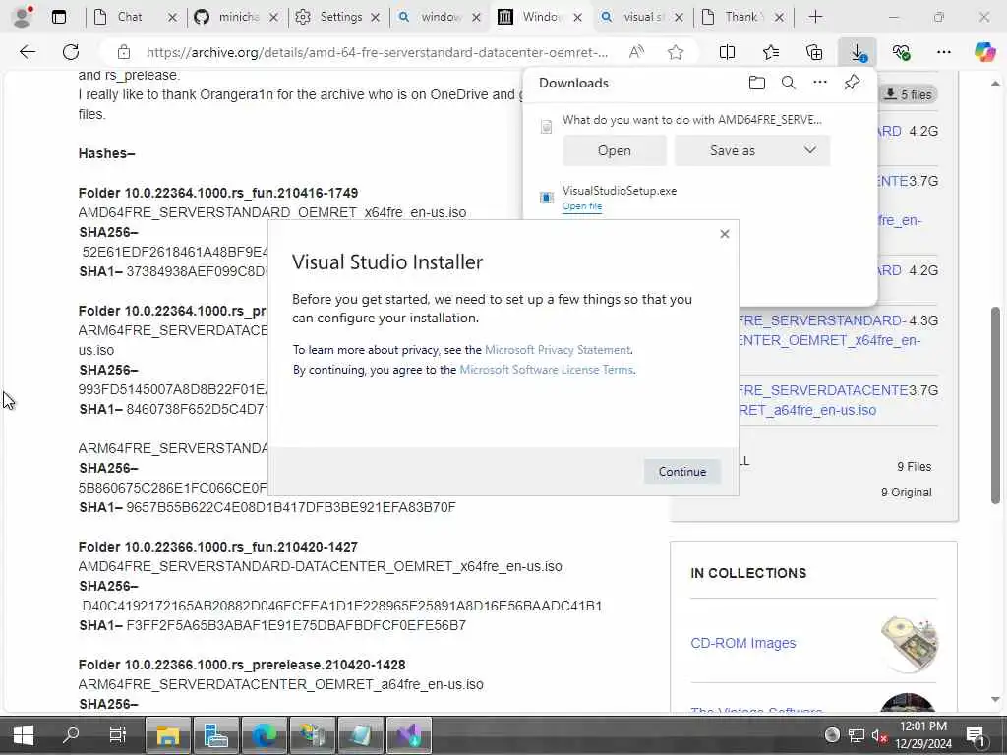Open the Microsoft Privacy Statement link
1007x755 pixels.
pos(558,350)
